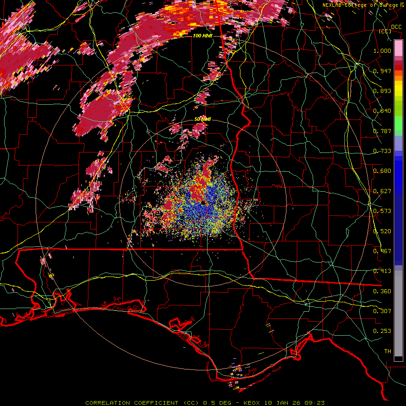The width and height of the screenshot is (406, 406).
Task: Click the 0.947 value on the color scale
Action: click(382, 71)
